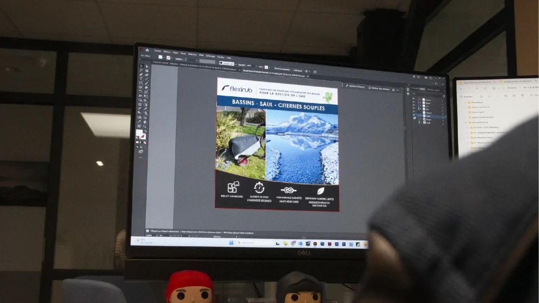Pick the Type tool in toolbar

click(141, 78)
